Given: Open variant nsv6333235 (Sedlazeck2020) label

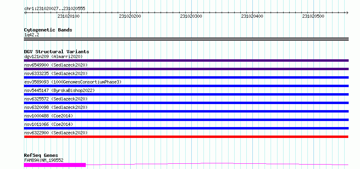Looking at the screenshot, I should tap(56, 73).
